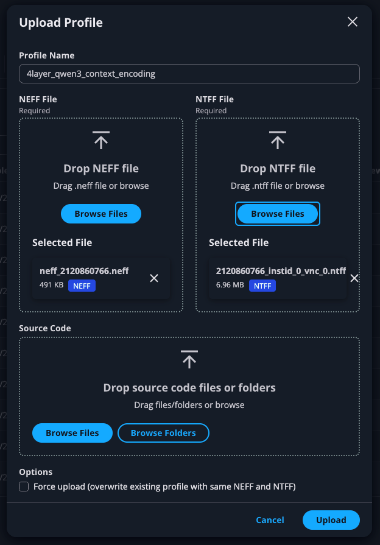The height and width of the screenshot is (545, 380).
Task: Click the Source Code upload arrow icon
Action: click(189, 359)
